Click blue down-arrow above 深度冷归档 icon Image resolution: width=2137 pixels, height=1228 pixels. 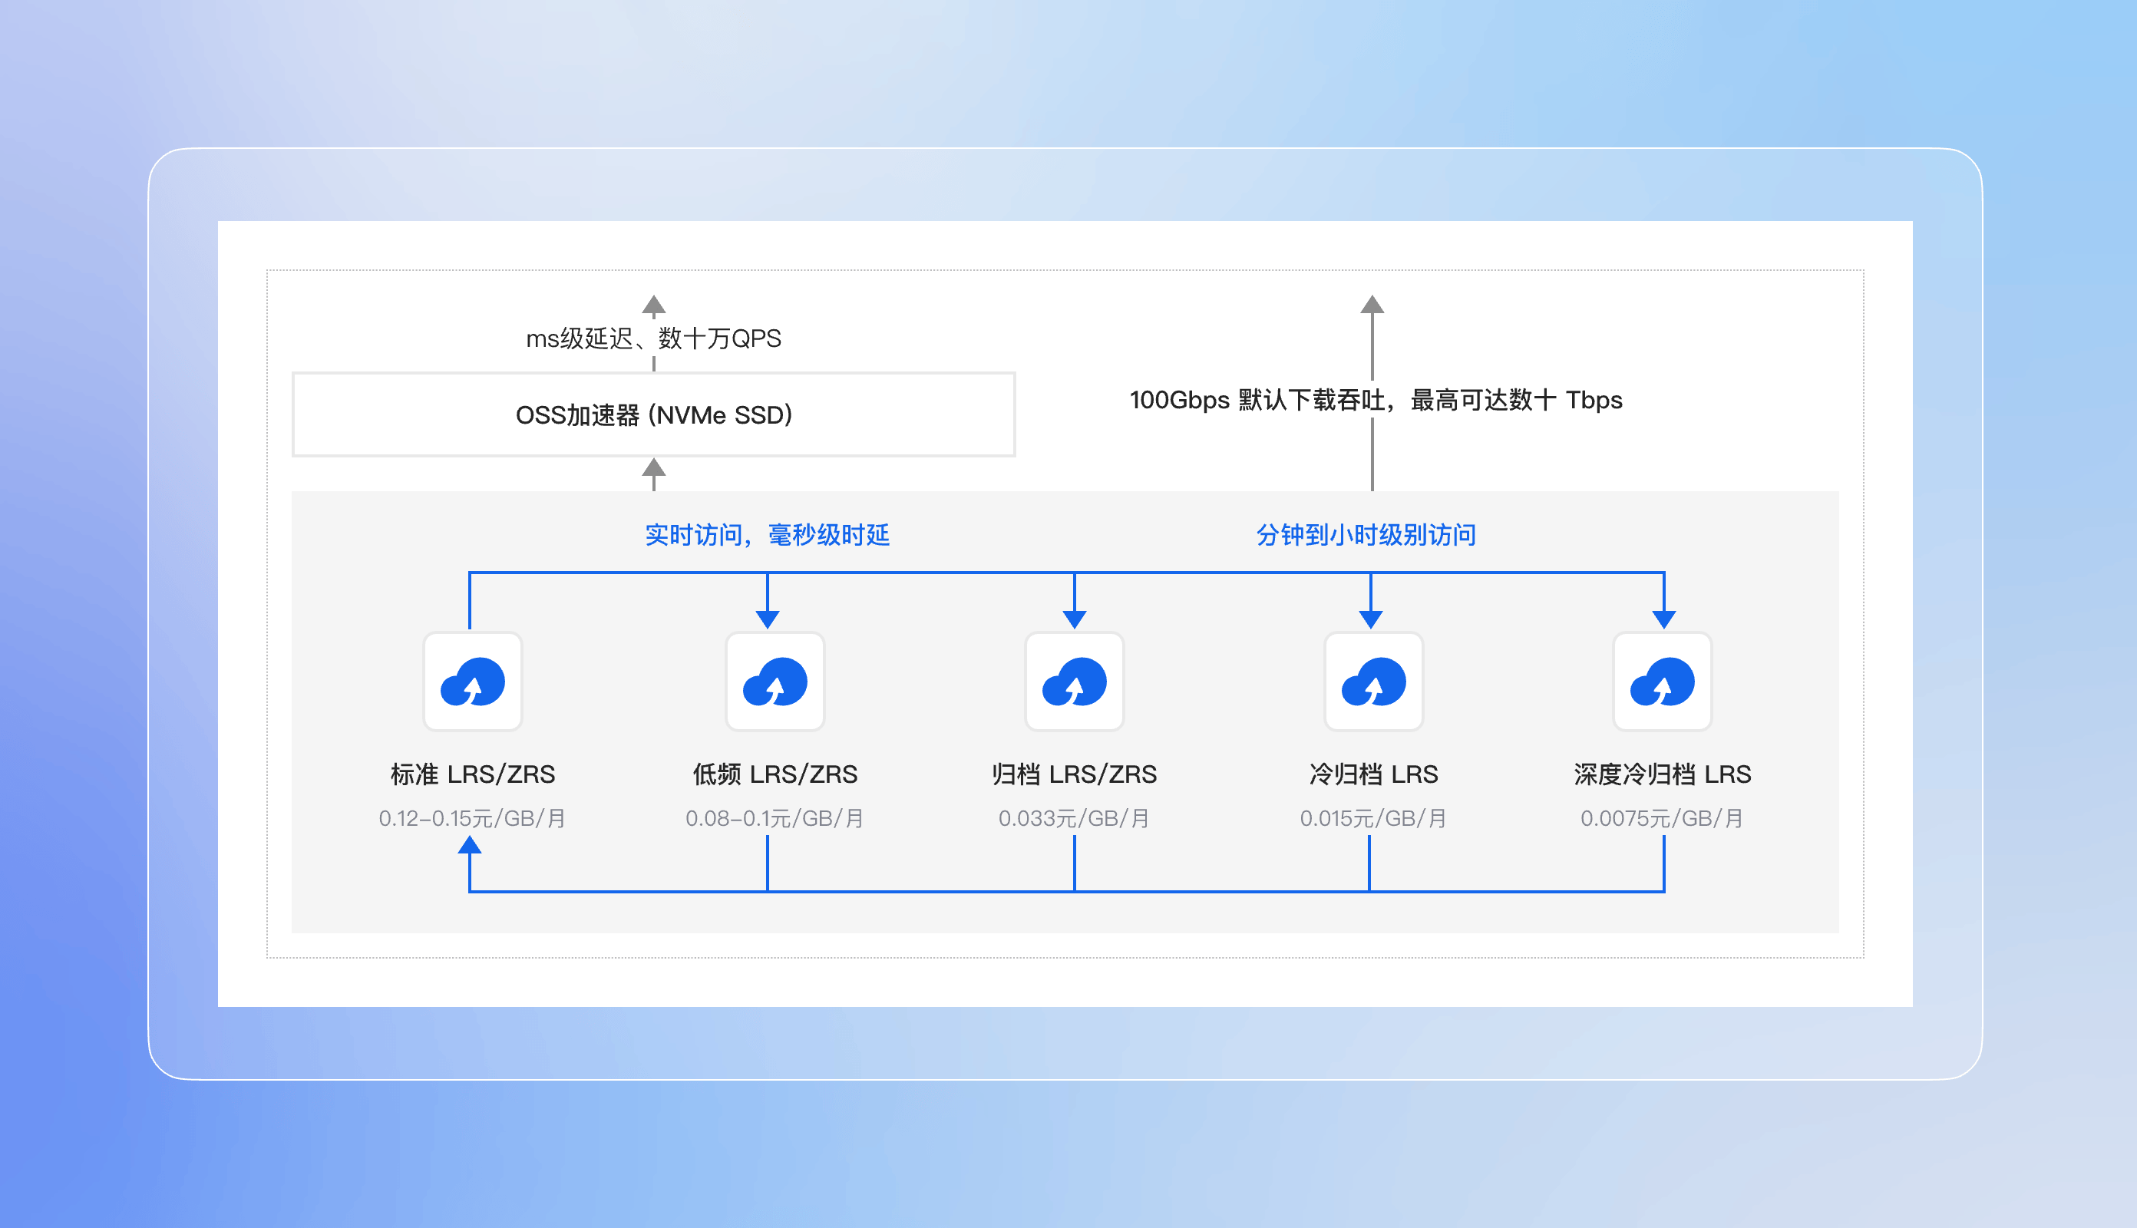[1663, 619]
